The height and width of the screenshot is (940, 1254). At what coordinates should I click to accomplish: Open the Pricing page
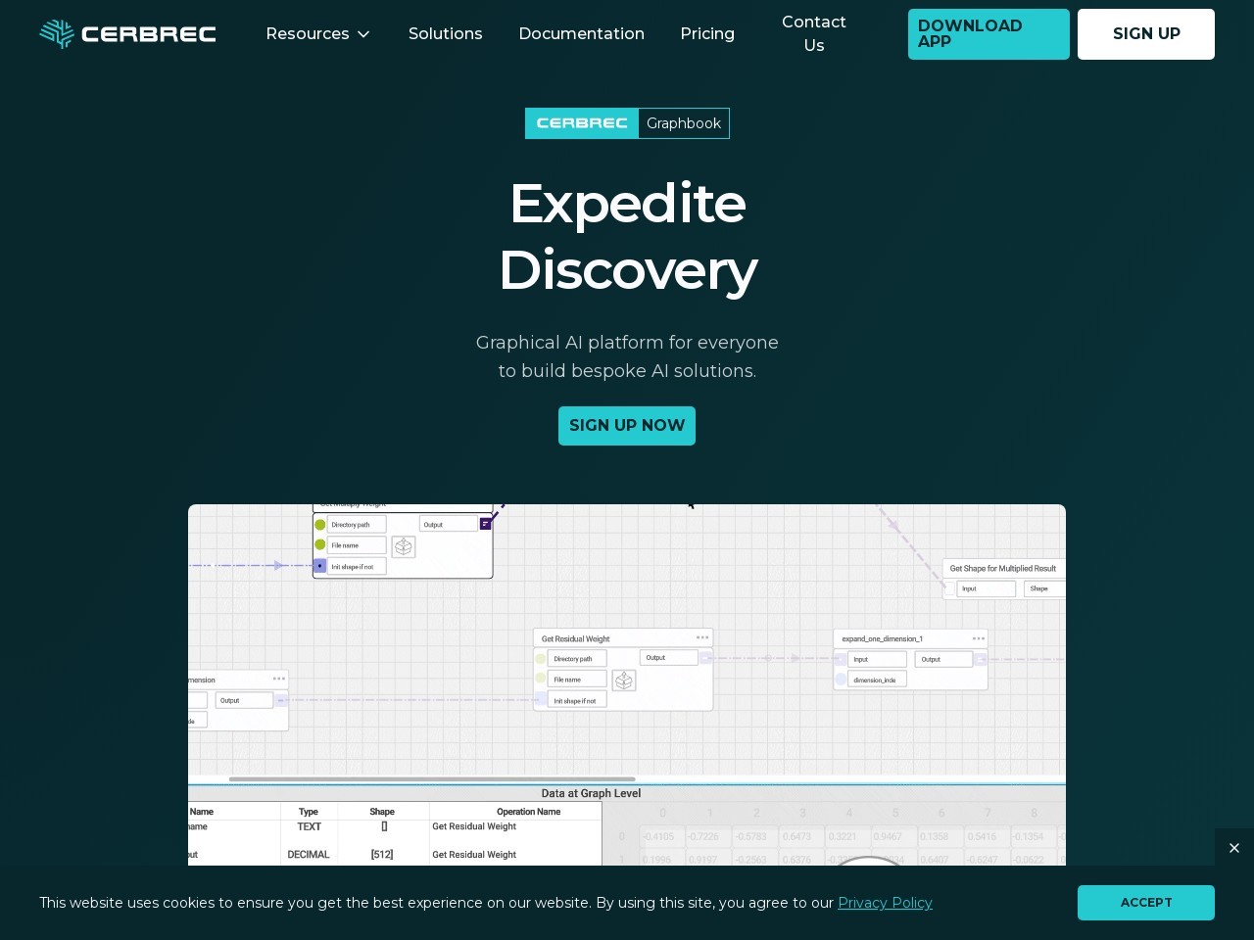[707, 33]
